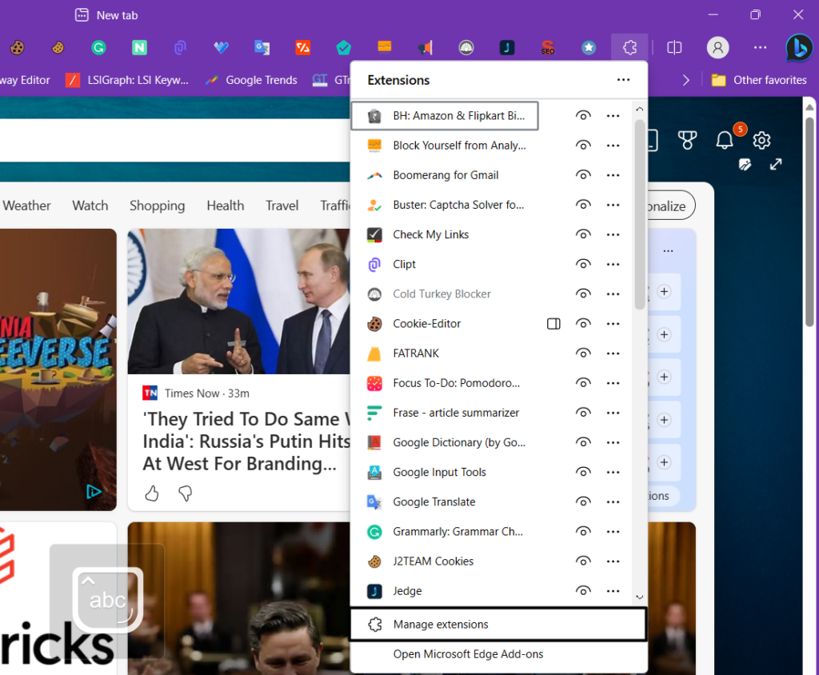Click the Google Translate toolbar icon
Viewport: 819px width, 675px height.
(262, 48)
